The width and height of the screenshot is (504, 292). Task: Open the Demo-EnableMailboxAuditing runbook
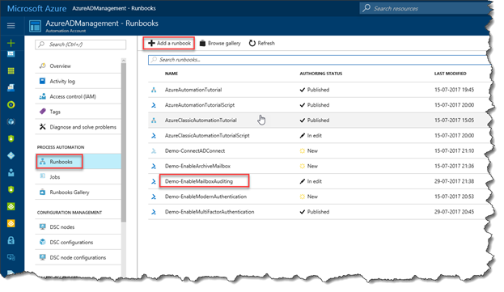(199, 181)
